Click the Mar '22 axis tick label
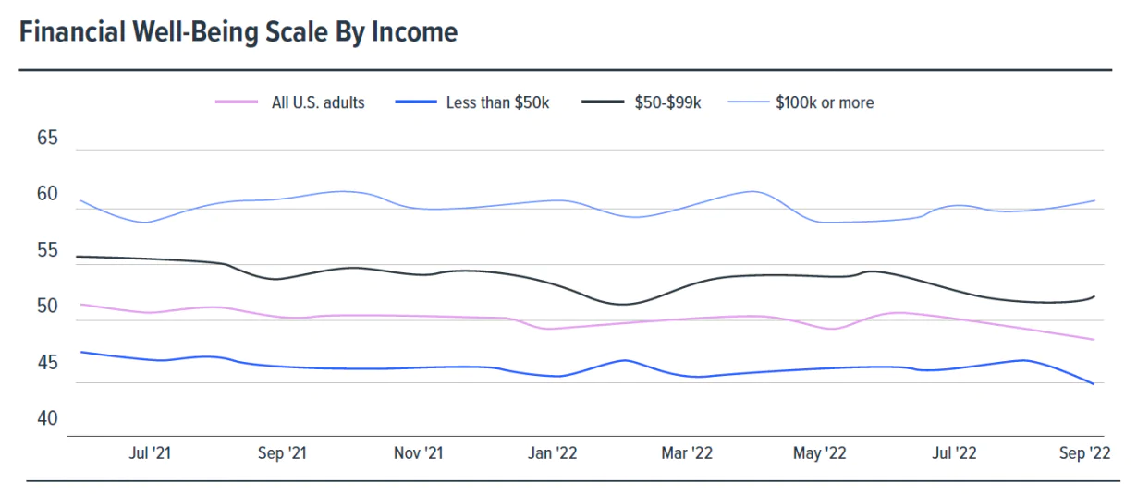 click(688, 453)
